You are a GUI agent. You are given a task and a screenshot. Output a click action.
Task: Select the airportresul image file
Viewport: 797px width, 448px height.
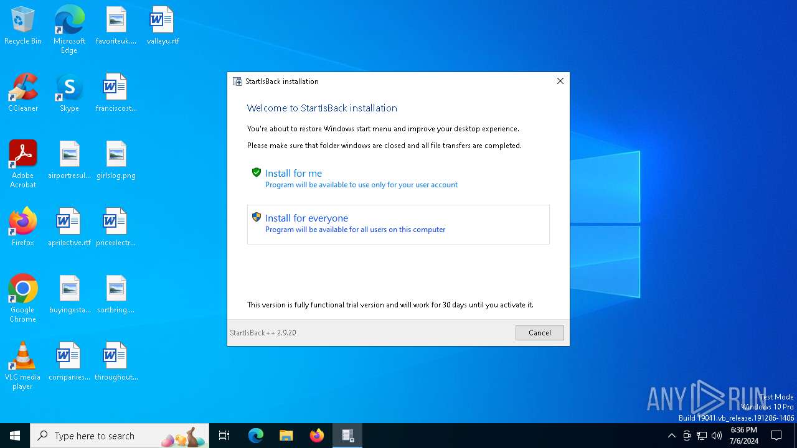pyautogui.click(x=69, y=161)
